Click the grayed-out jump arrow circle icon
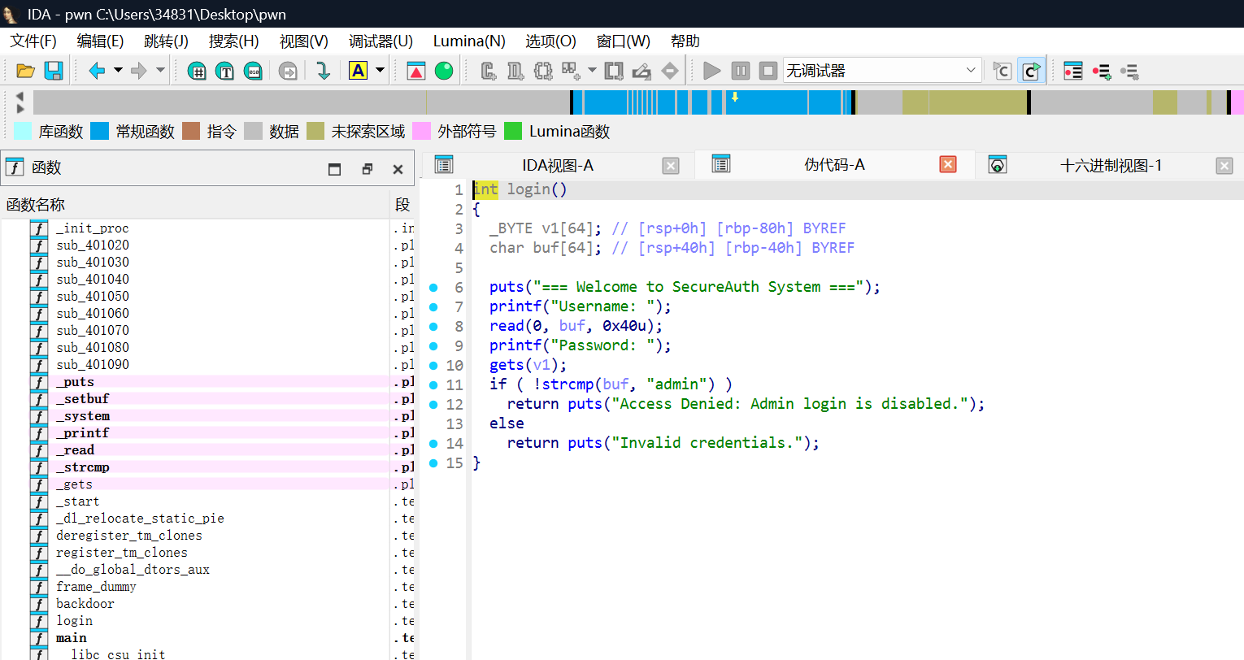1244x660 pixels. (x=288, y=71)
